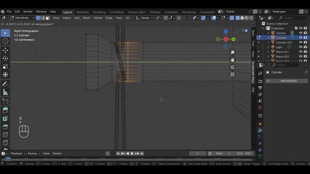
Task: Open the Mesh menu
Action: click(x=87, y=18)
